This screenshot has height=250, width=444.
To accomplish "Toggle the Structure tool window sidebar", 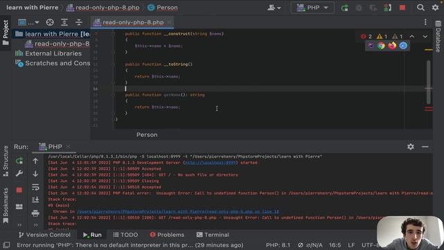I will (6, 161).
